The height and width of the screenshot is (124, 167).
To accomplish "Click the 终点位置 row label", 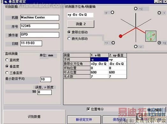I will [77, 72].
